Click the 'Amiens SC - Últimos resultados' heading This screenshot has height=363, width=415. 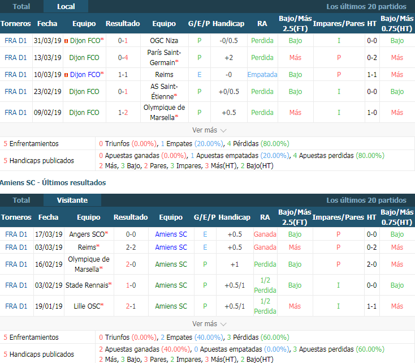click(53, 182)
